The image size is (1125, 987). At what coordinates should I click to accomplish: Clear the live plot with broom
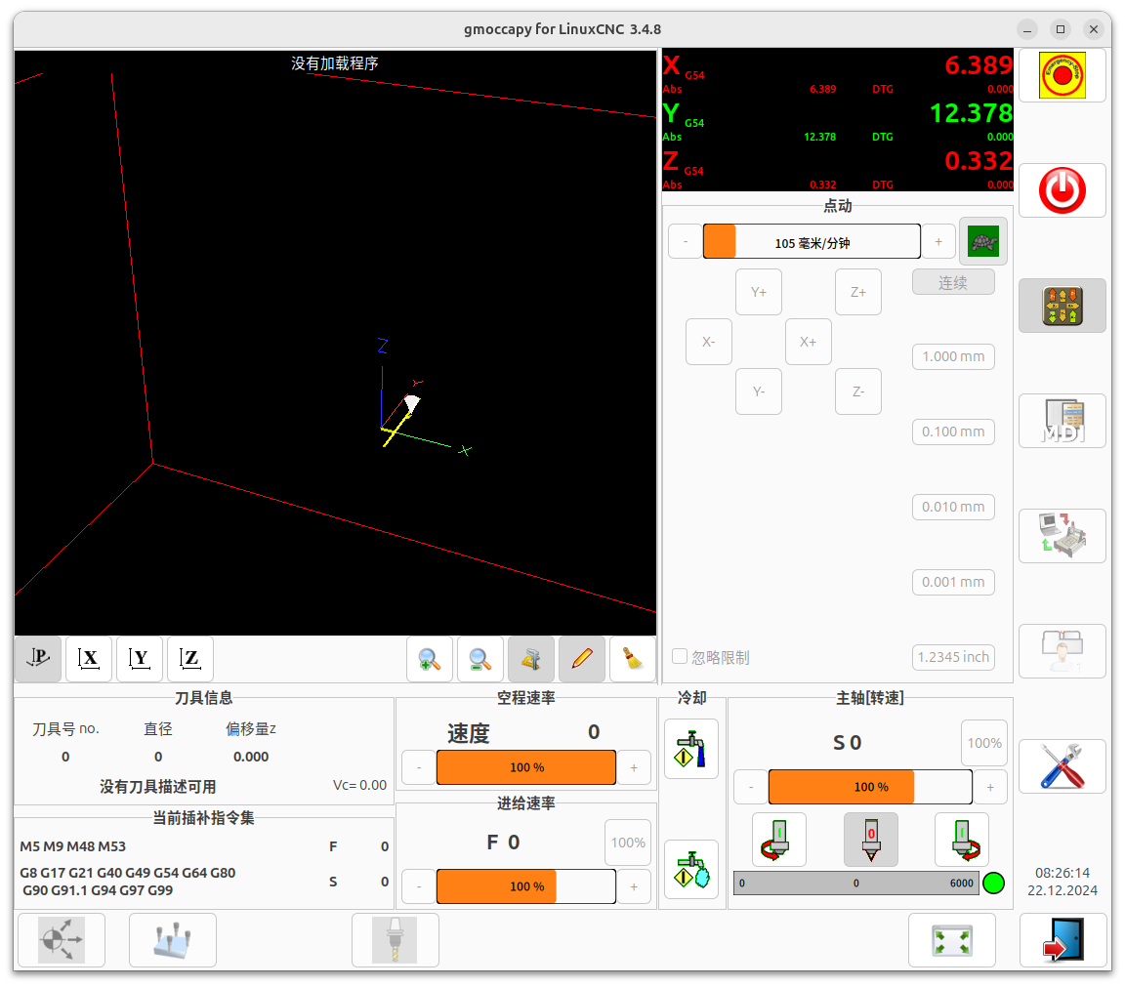pos(633,659)
